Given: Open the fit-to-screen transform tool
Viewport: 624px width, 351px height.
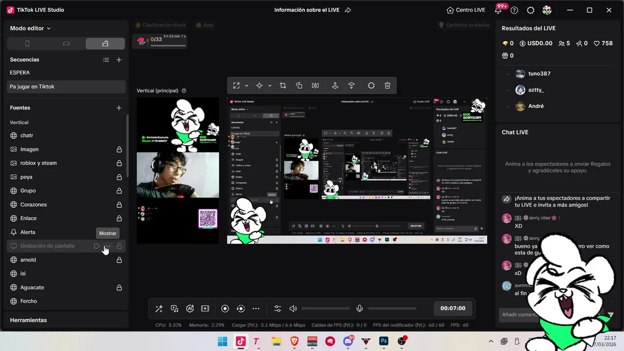Looking at the screenshot, I should 236,85.
